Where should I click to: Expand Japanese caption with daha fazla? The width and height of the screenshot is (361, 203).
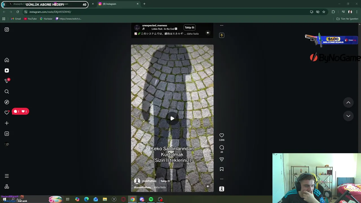click(193, 34)
